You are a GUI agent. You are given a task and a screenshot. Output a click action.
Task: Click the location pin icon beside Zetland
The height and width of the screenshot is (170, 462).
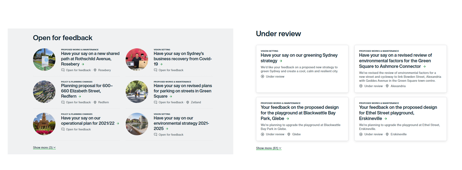[188, 102]
